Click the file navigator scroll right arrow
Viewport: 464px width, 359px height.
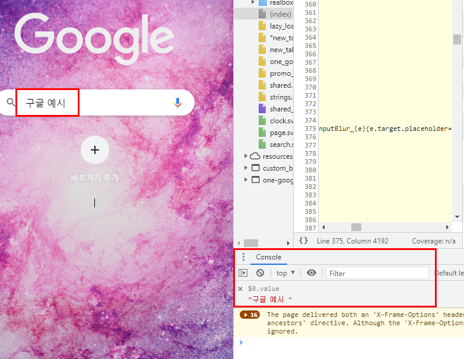[288, 243]
